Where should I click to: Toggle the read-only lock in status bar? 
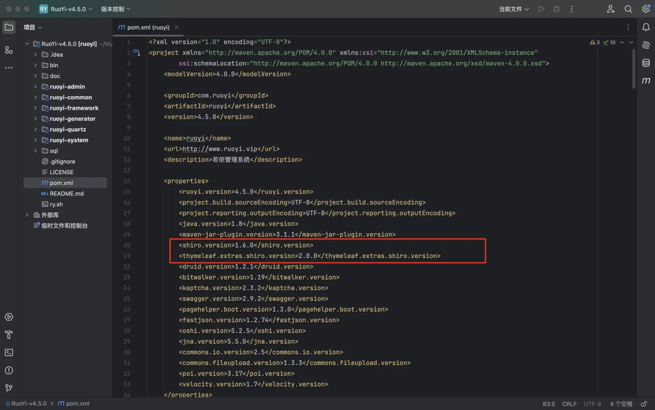point(644,404)
